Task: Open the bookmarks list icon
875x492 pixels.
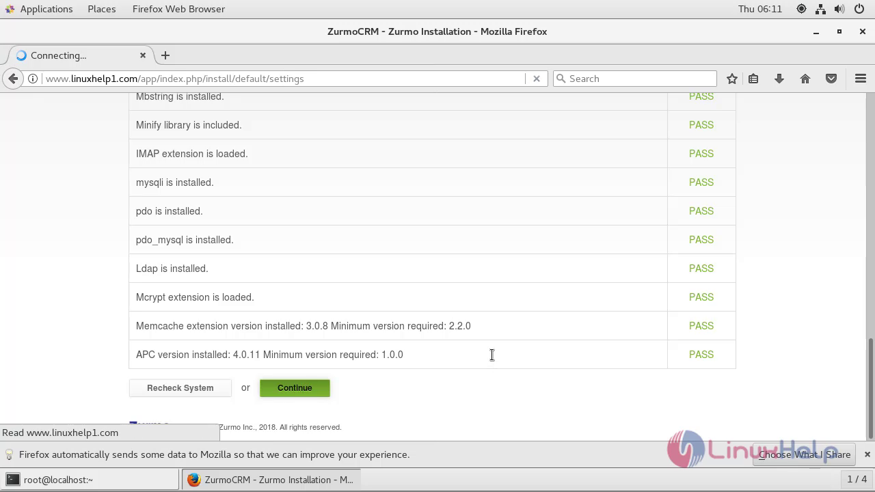Action: point(753,79)
